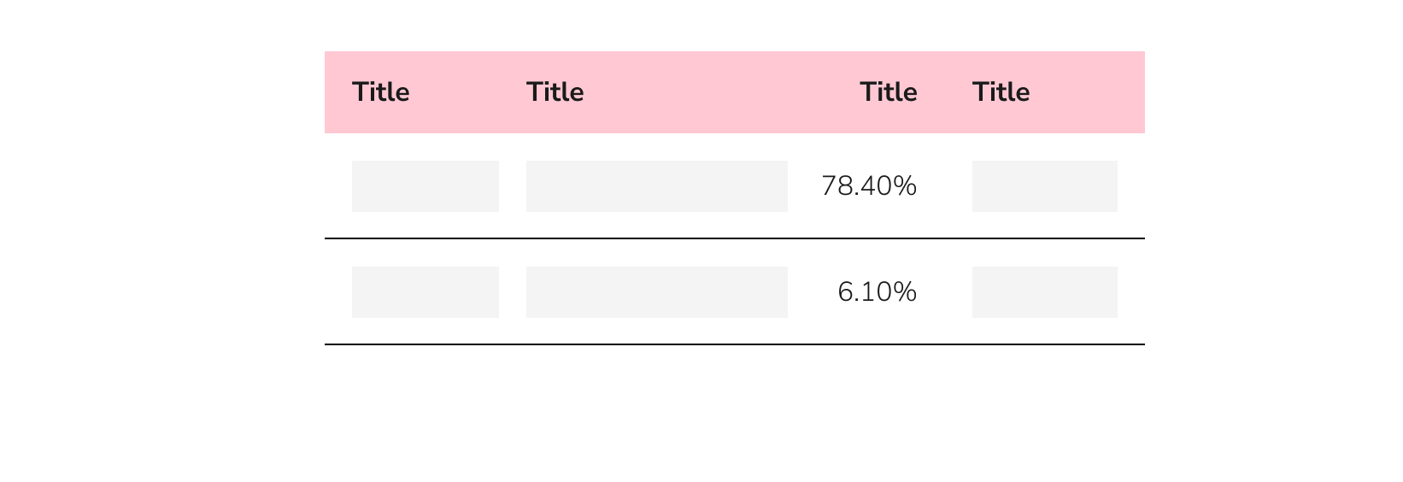Click the pink header's right edge after last Title
The image size is (1403, 482).
click(x=1131, y=92)
